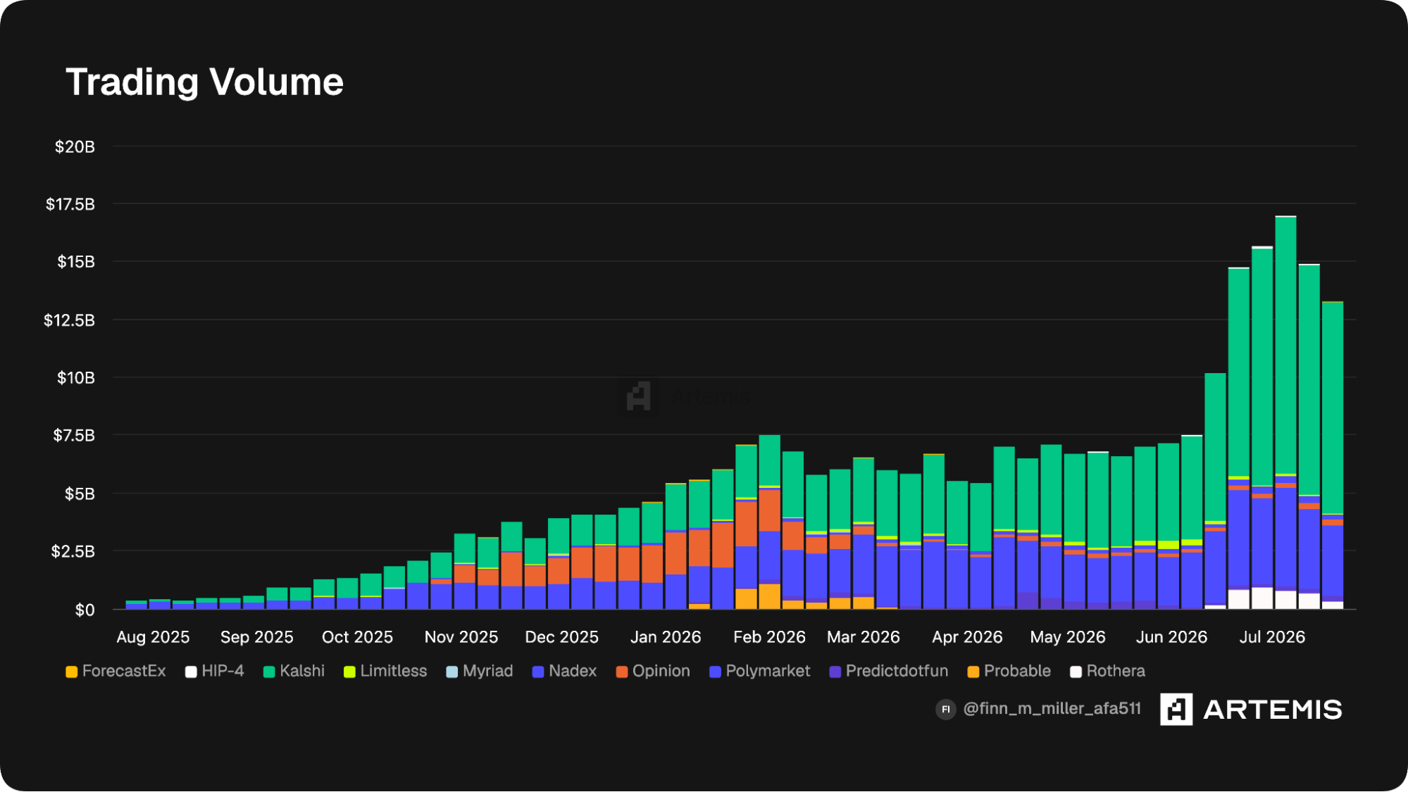Toggle the ForecastEx legend entry
1408x792 pixels.
point(116,671)
